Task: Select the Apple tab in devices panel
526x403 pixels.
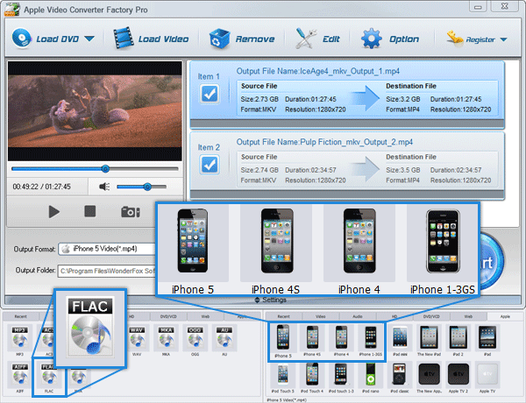Action: point(505,316)
